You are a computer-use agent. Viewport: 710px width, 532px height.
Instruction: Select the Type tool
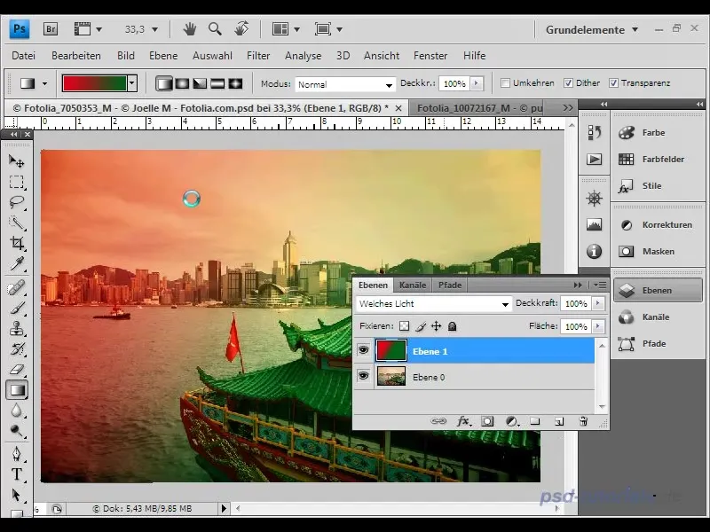[17, 474]
